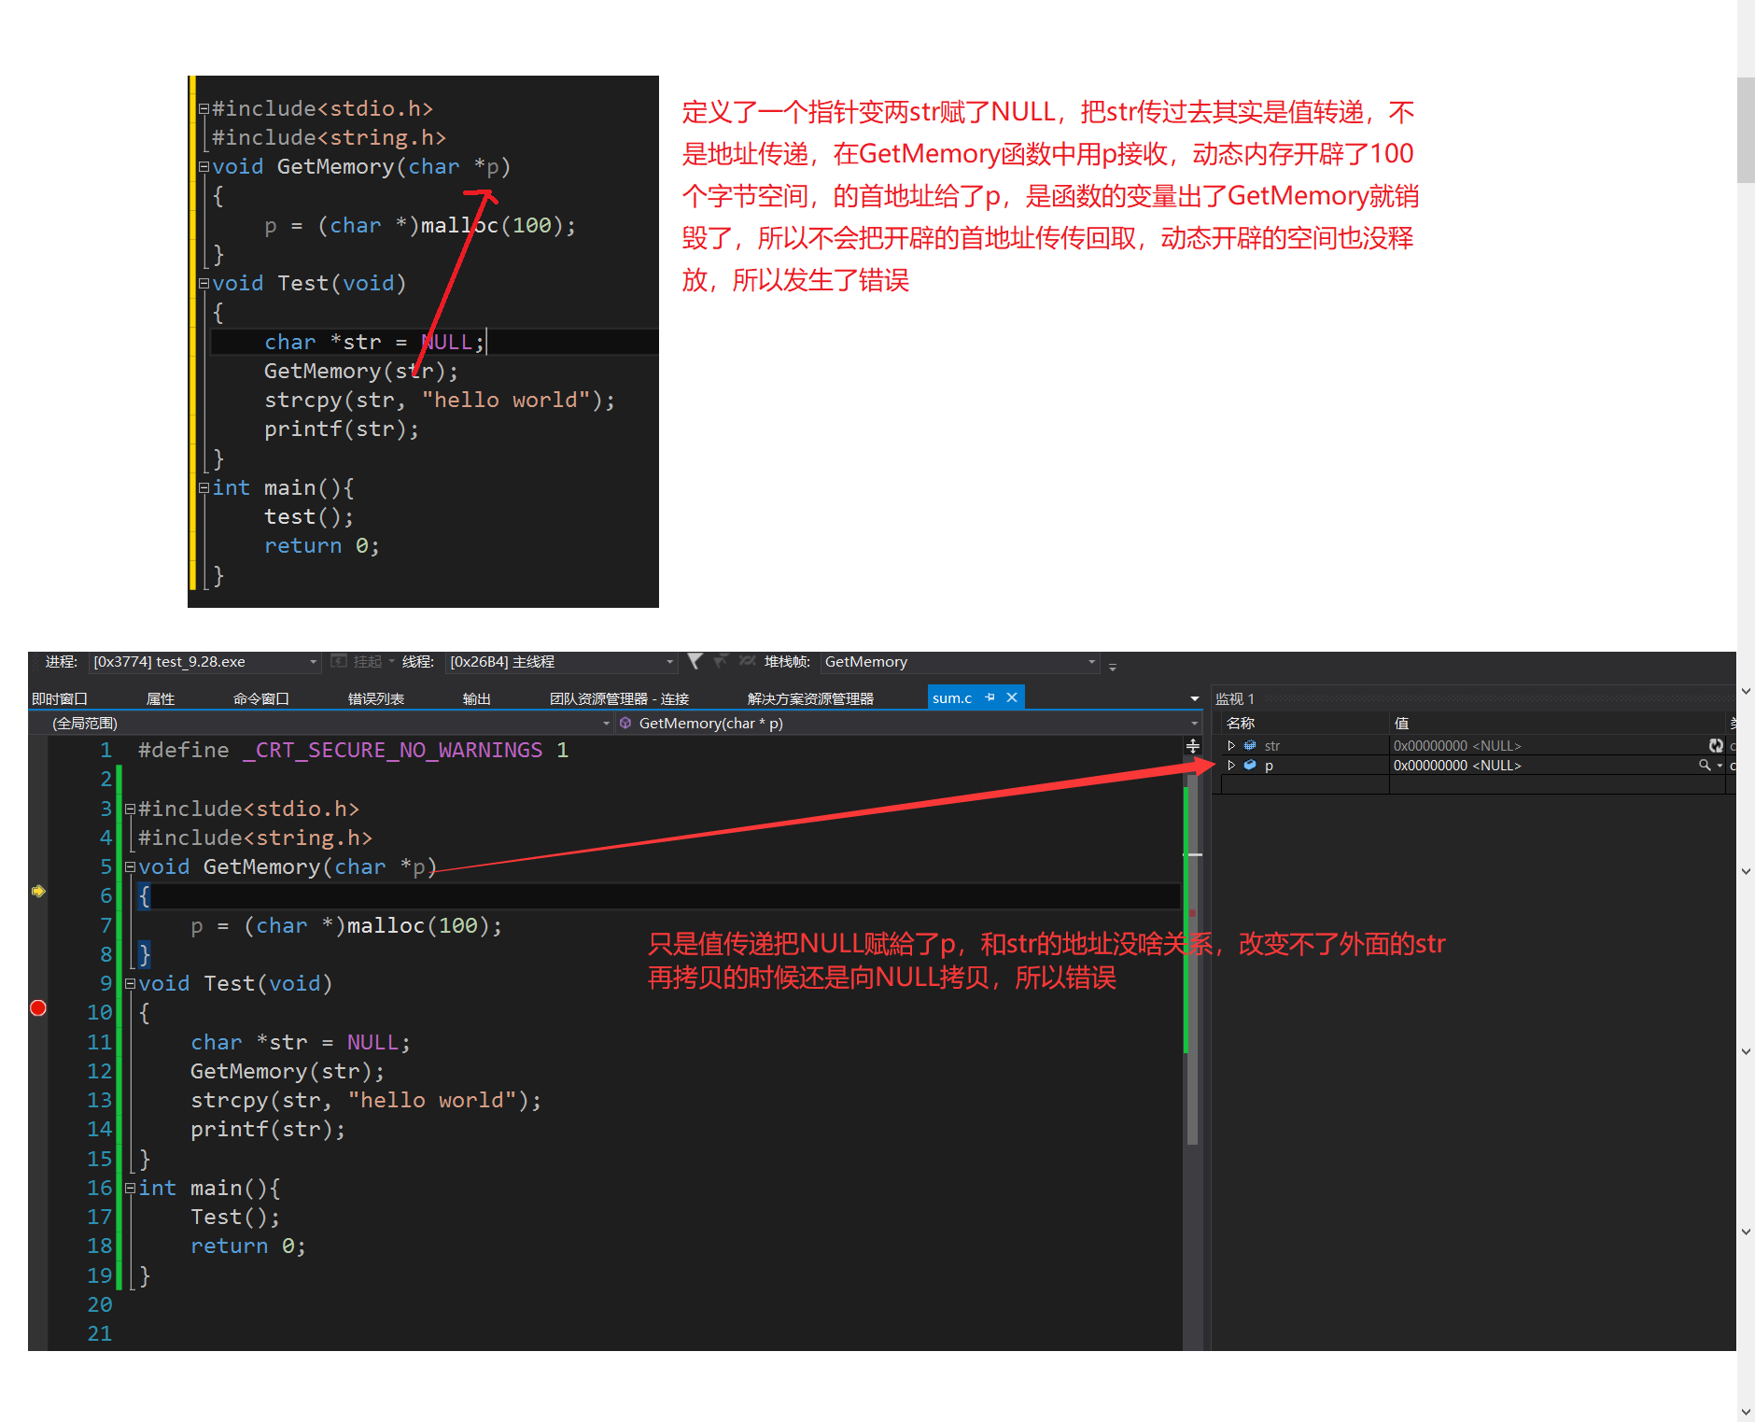Refresh the str watch value
This screenshot has width=1755, height=1422.
(x=1716, y=745)
